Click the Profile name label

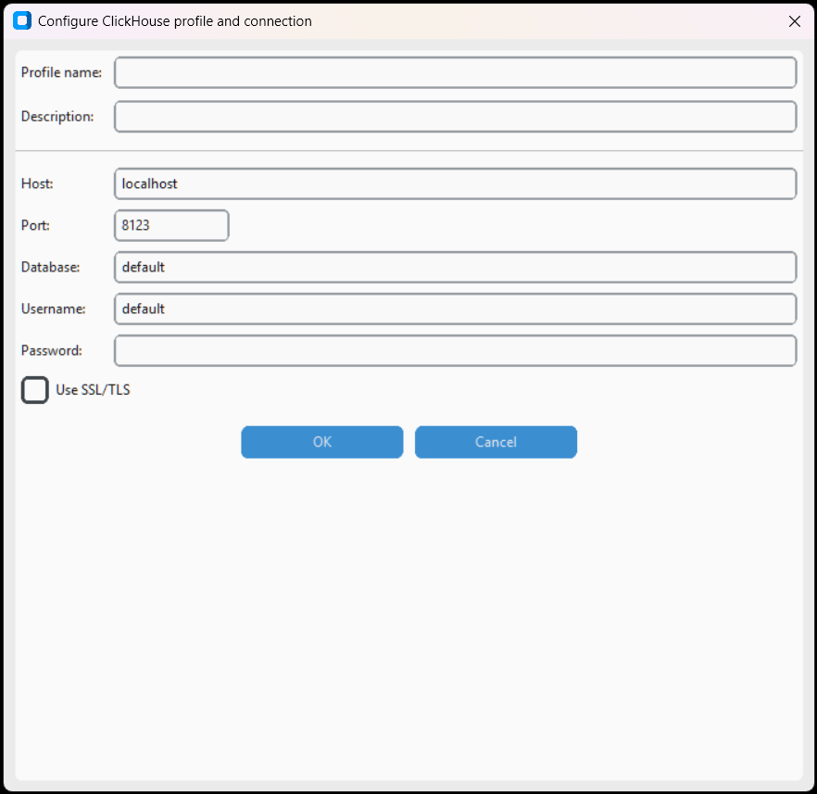(x=61, y=72)
